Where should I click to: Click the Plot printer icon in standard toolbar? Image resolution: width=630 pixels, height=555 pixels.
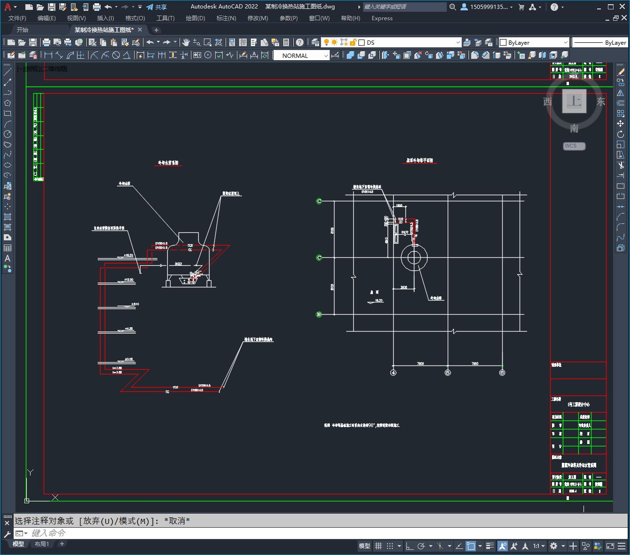point(47,42)
